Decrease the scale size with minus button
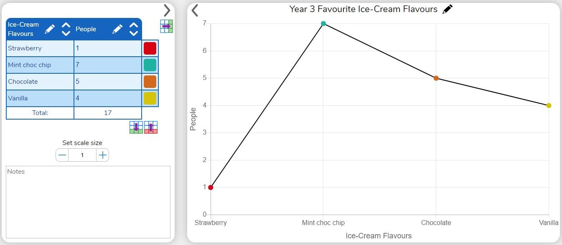The width and height of the screenshot is (562, 245). coord(62,155)
